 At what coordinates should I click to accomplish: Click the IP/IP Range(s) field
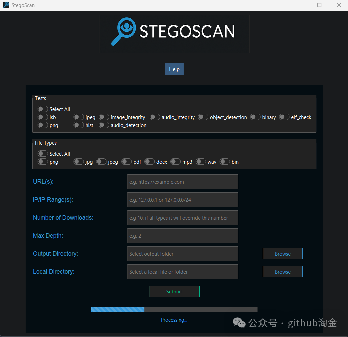pos(182,199)
